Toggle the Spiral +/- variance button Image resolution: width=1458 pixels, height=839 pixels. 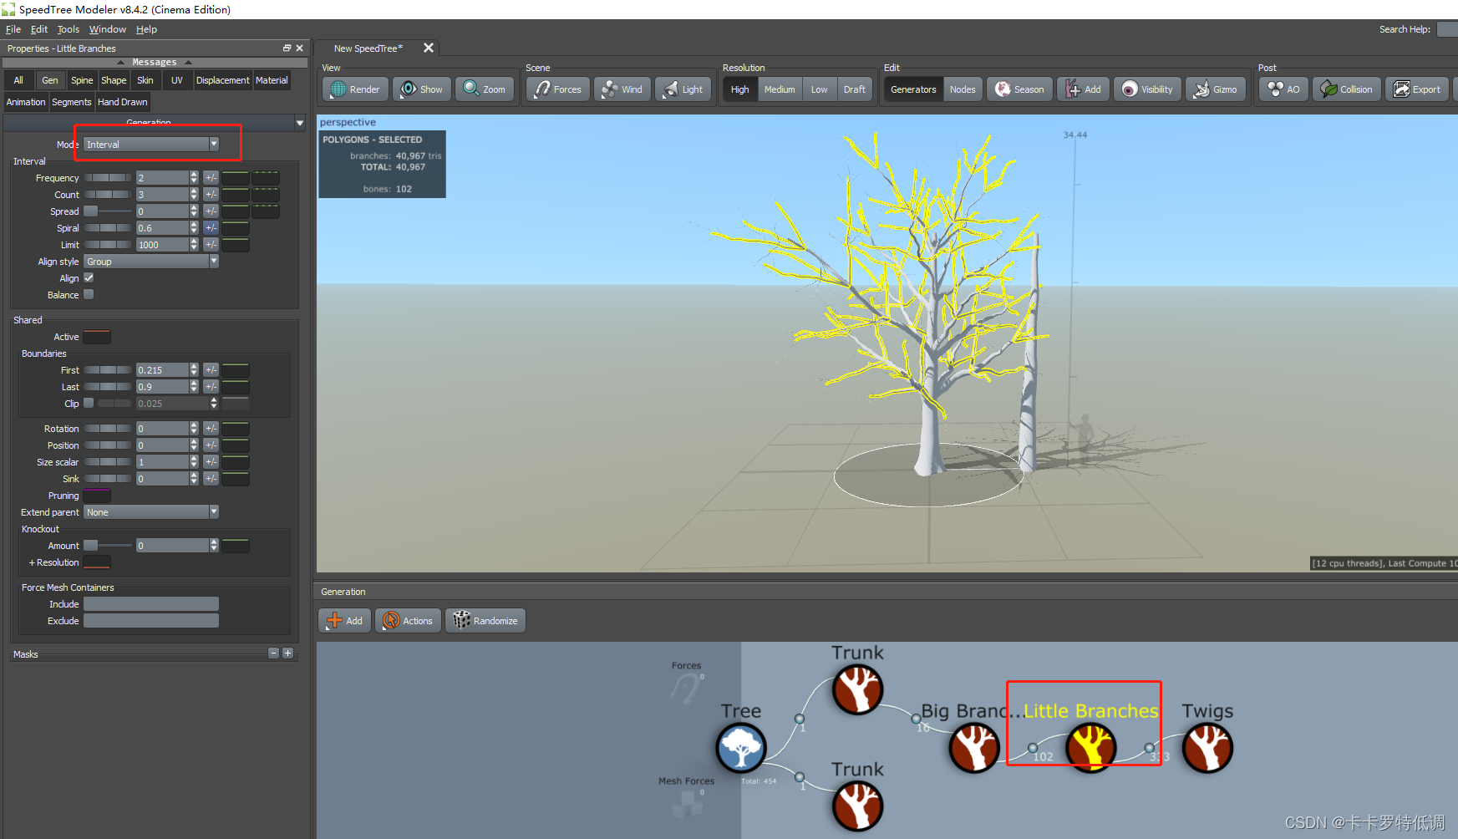211,227
